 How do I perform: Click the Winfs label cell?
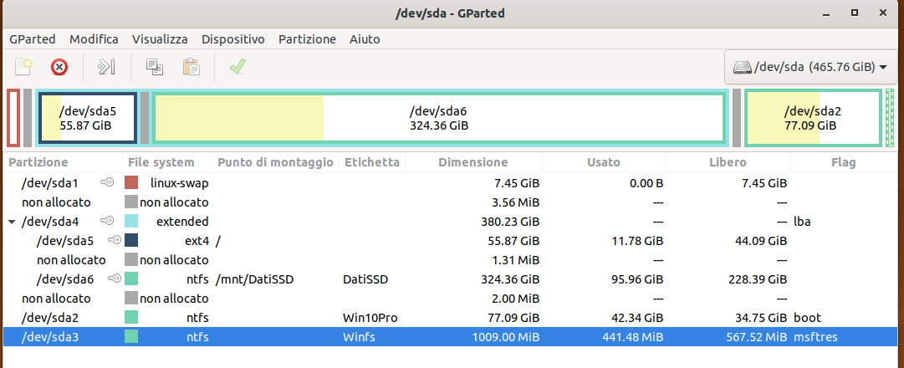click(x=359, y=337)
